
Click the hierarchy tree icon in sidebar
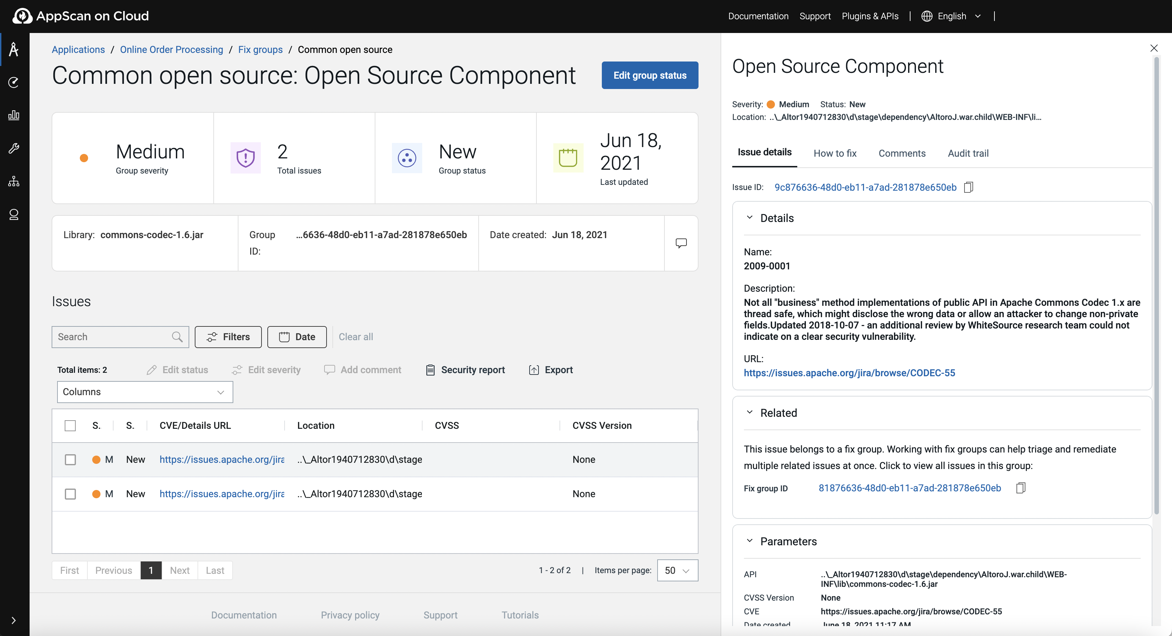point(14,181)
